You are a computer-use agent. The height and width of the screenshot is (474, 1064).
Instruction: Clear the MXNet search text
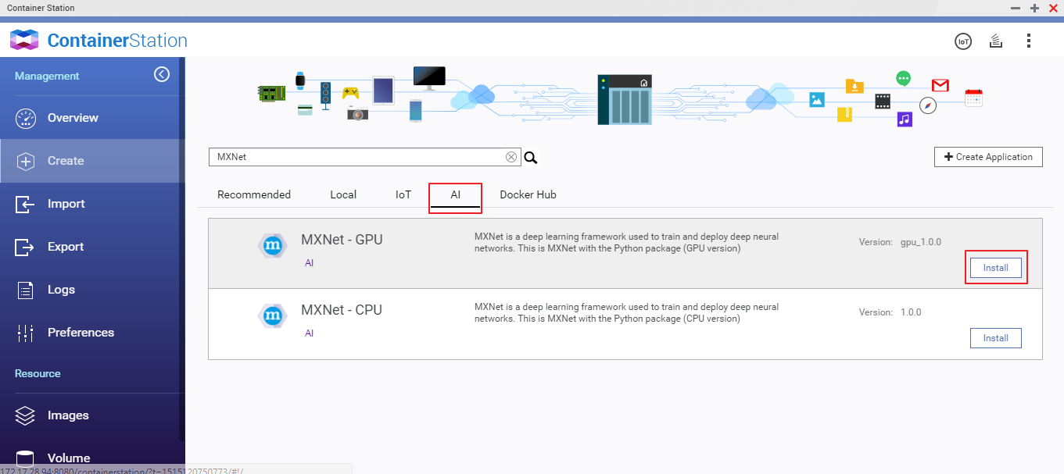511,157
